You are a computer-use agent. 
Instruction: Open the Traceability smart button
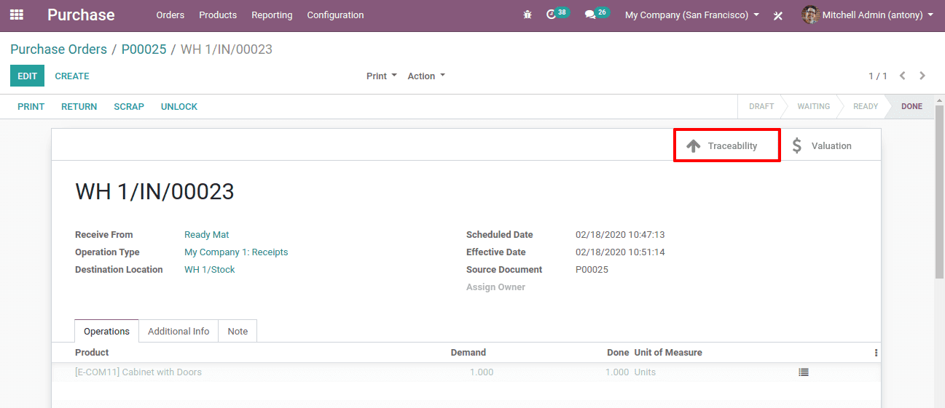click(727, 145)
